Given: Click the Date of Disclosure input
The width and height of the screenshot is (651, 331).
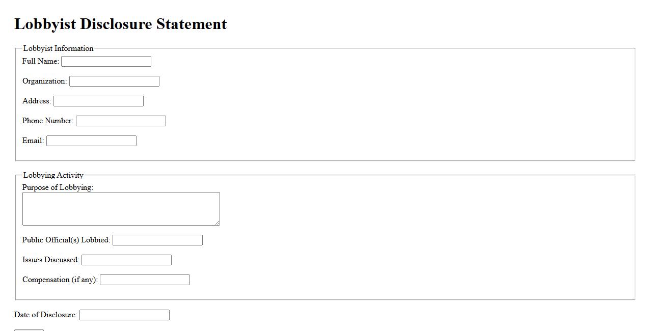Looking at the screenshot, I should tap(124, 315).
